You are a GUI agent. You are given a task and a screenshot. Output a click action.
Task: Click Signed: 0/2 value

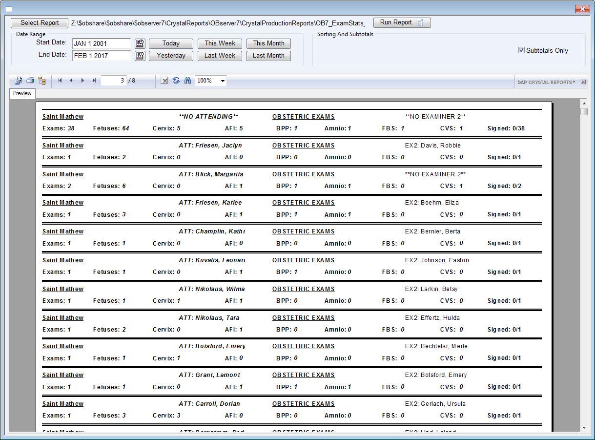coord(504,186)
